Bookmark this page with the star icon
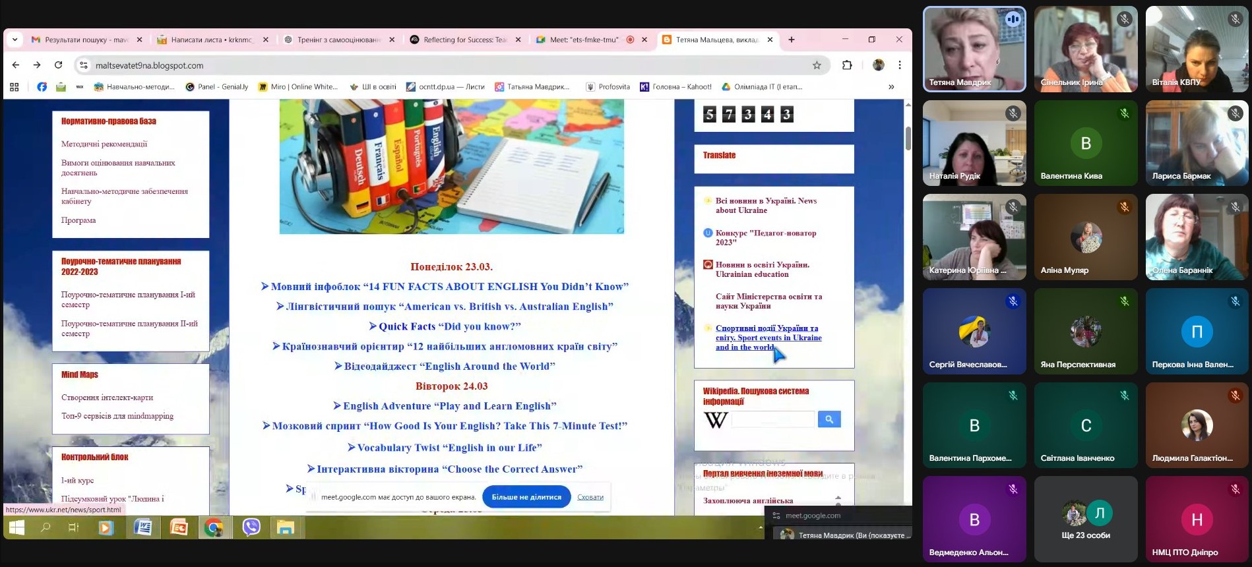This screenshot has width=1252, height=567. (817, 65)
